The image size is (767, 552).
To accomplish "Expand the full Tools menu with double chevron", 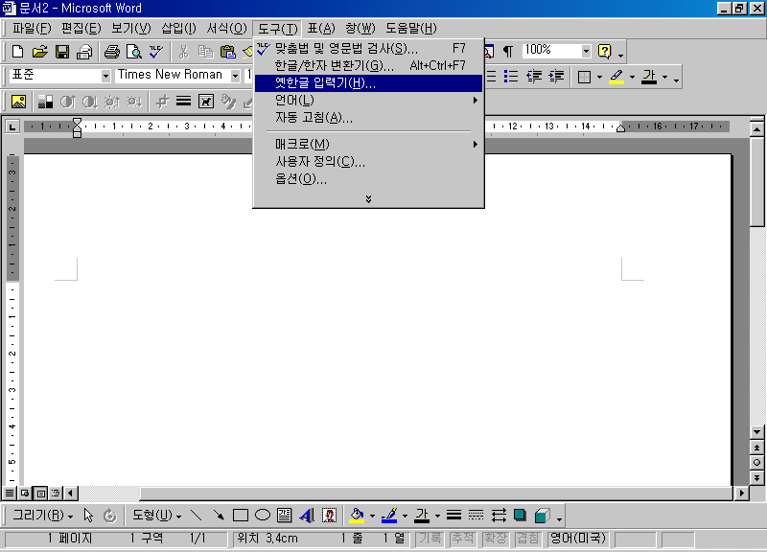I will tap(369, 198).
